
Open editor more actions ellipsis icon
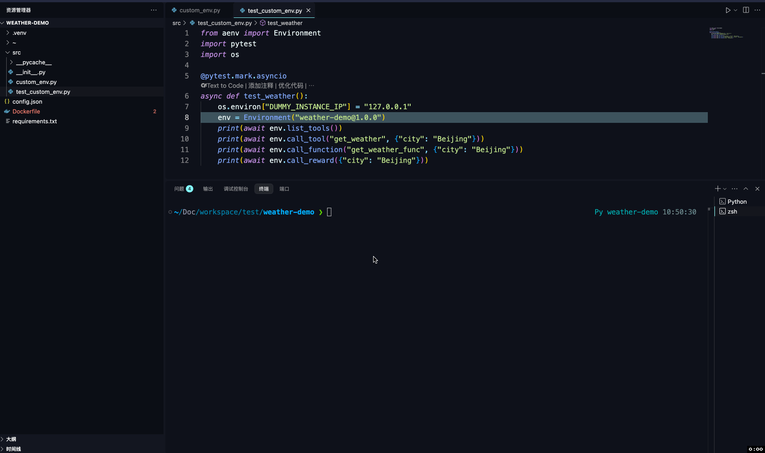click(x=758, y=10)
